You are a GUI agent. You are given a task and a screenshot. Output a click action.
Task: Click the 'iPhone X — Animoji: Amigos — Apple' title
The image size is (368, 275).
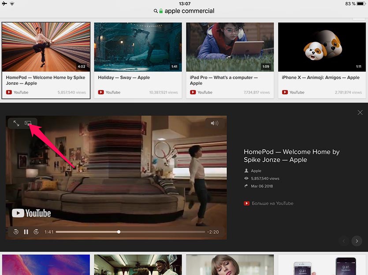[x=320, y=77]
